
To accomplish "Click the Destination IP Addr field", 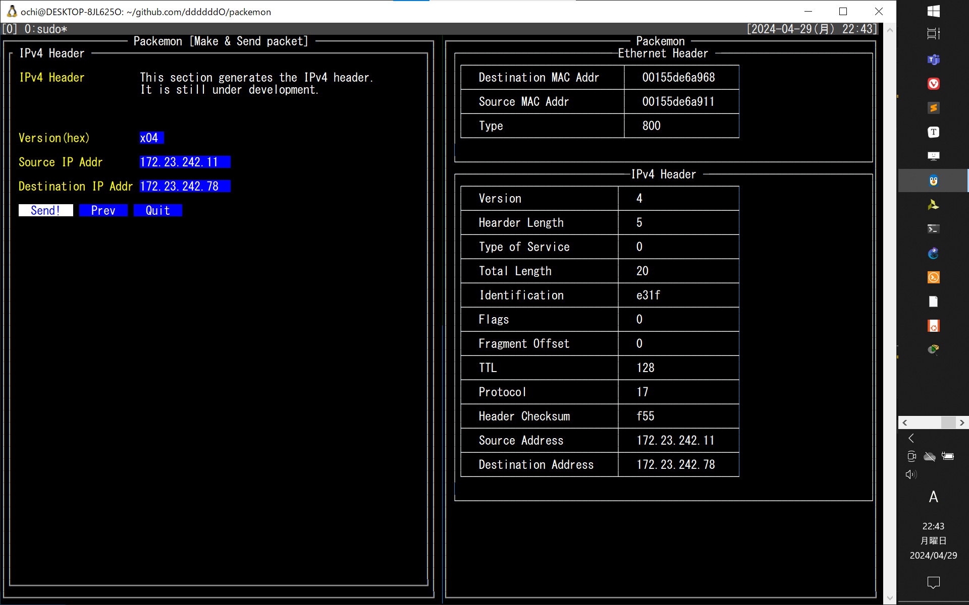I will click(x=185, y=186).
